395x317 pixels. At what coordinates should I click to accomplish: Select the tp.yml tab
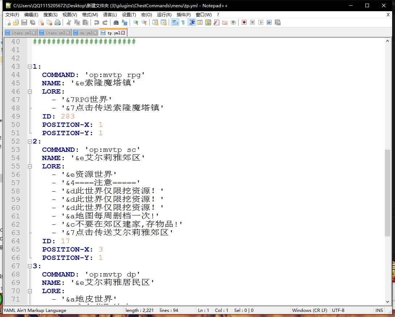[113, 33]
